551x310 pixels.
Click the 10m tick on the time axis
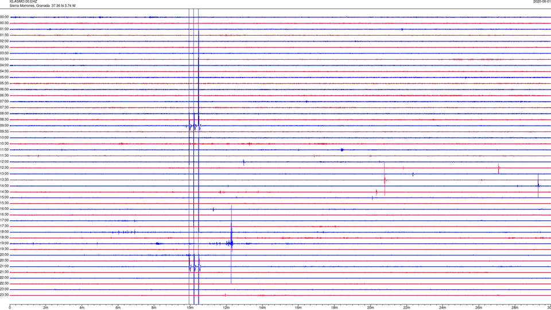click(190, 308)
